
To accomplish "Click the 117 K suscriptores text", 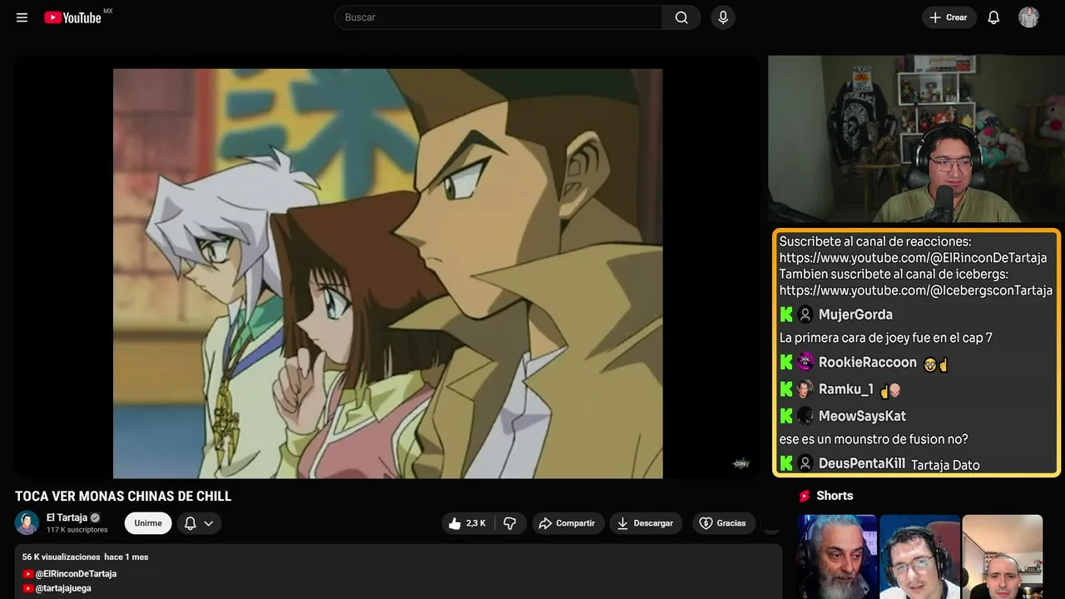I will pos(77,530).
